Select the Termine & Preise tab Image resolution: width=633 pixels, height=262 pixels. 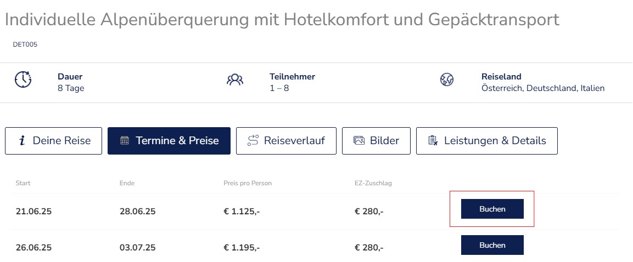pyautogui.click(x=169, y=141)
